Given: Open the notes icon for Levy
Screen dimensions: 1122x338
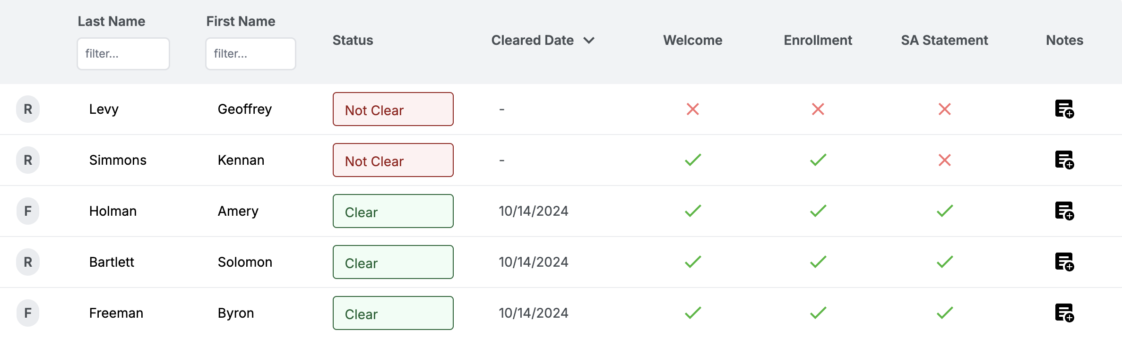Looking at the screenshot, I should coord(1064,109).
